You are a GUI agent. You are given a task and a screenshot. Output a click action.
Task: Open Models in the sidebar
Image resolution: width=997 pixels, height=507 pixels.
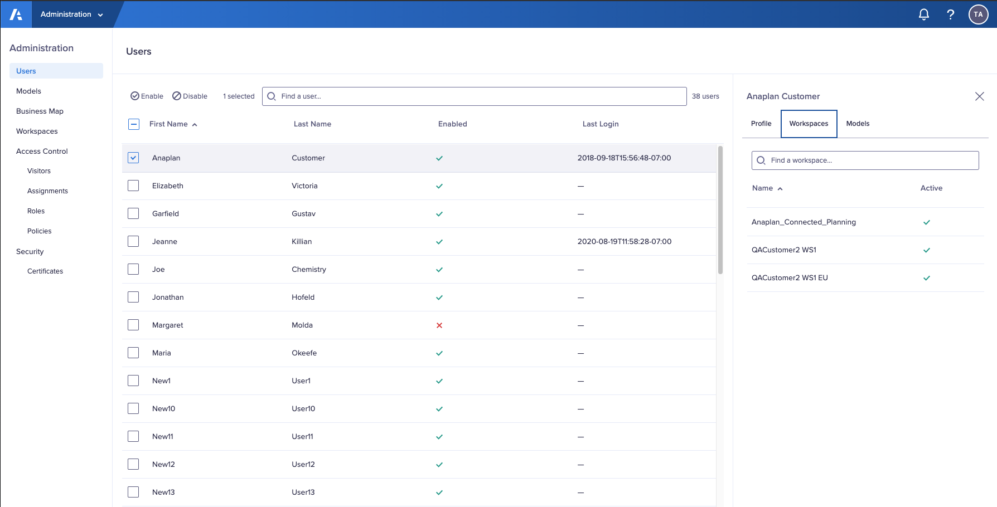[28, 91]
